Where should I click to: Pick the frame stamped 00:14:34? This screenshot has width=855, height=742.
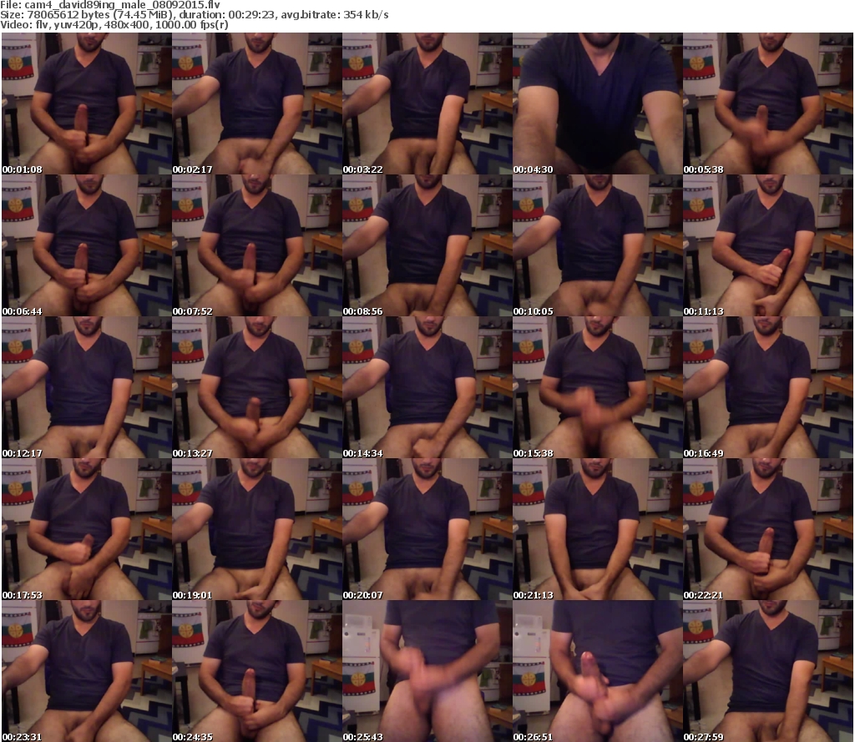[x=427, y=387]
